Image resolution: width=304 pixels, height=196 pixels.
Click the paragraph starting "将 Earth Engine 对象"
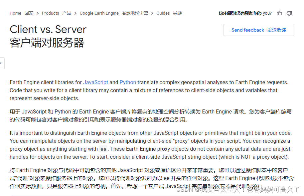pyautogui.click(x=152, y=178)
